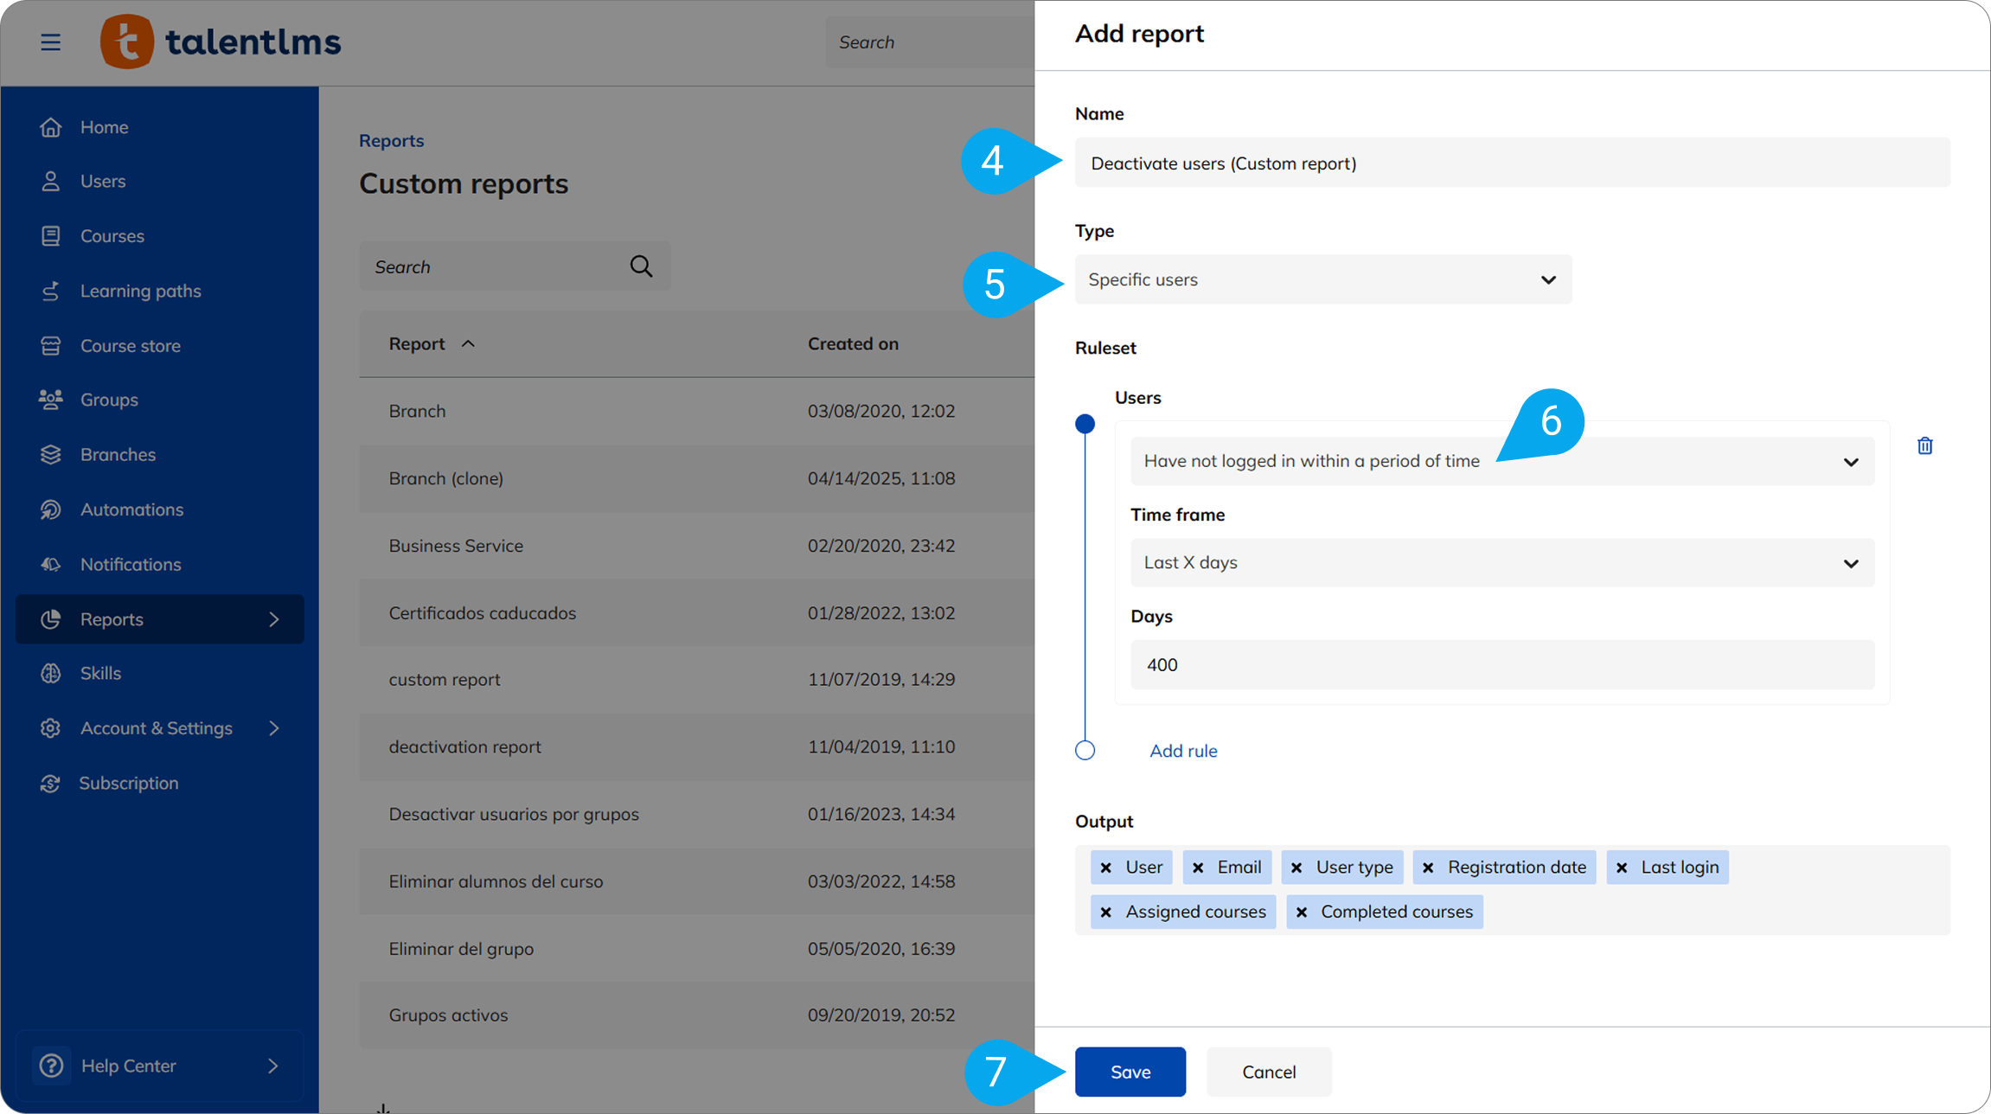Viewport: 1991px width, 1114px height.
Task: Remove the User type output tag
Action: 1296,868
